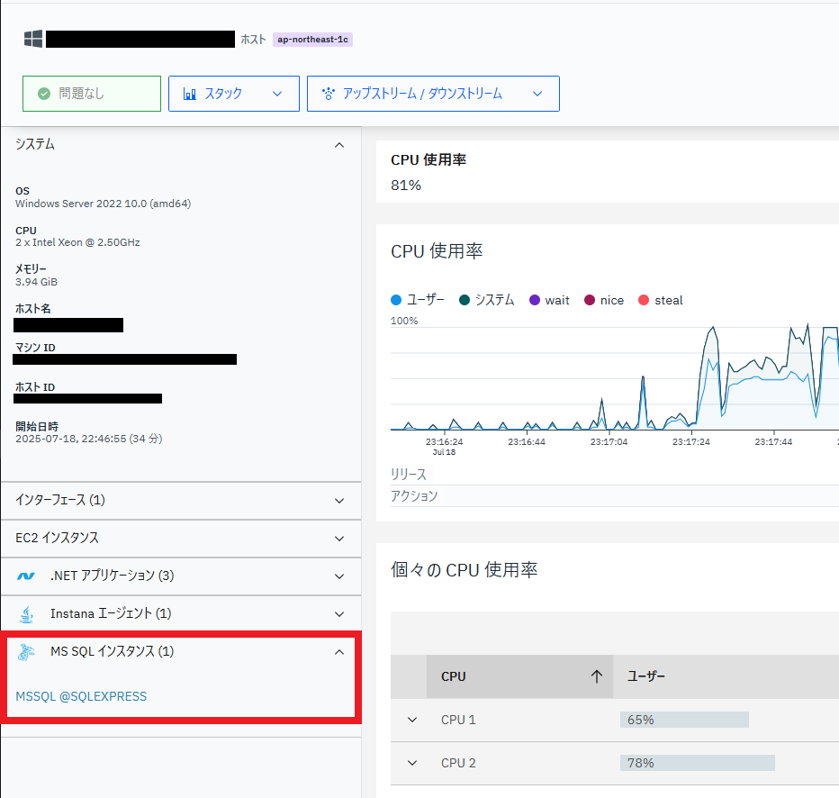The width and height of the screenshot is (839, 798).
Task: Click the green check status icon
Action: click(x=44, y=94)
